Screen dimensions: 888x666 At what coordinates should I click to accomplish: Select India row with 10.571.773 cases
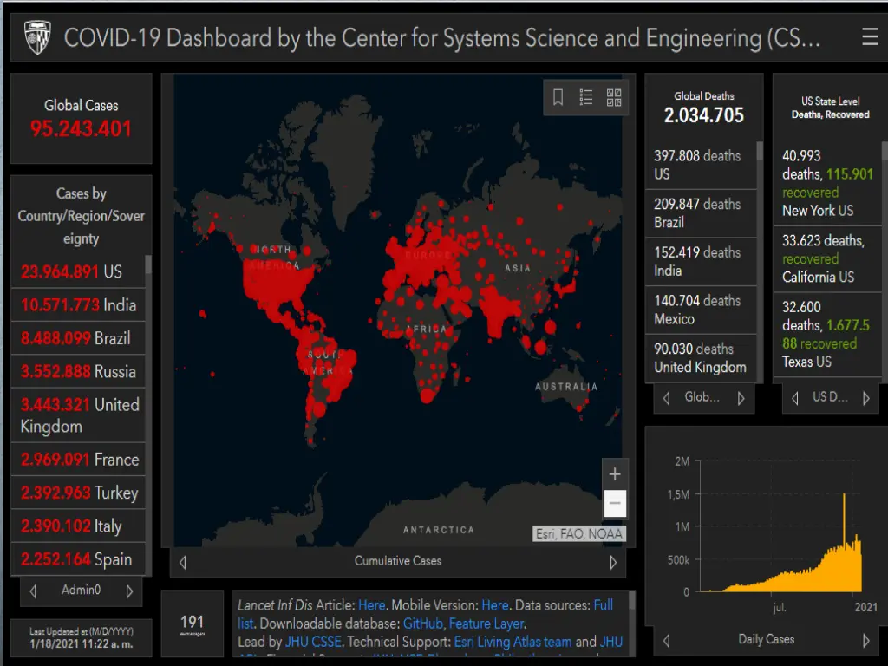click(x=78, y=304)
